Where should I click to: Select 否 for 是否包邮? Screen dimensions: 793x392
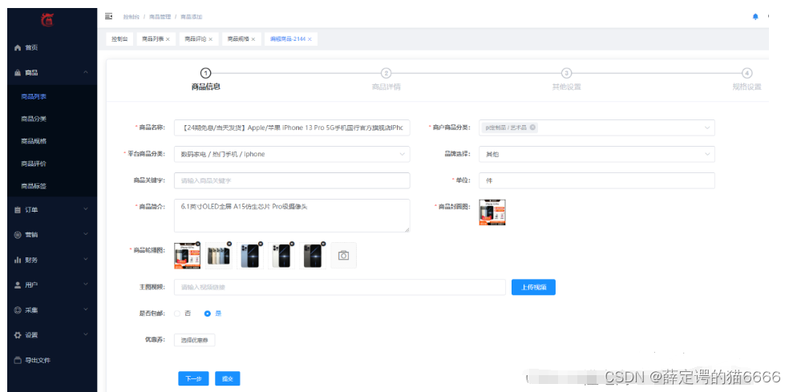coord(177,313)
